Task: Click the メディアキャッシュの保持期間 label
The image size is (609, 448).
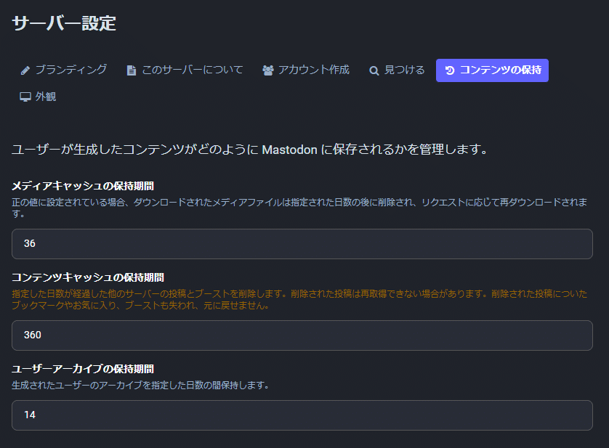Action: point(83,186)
